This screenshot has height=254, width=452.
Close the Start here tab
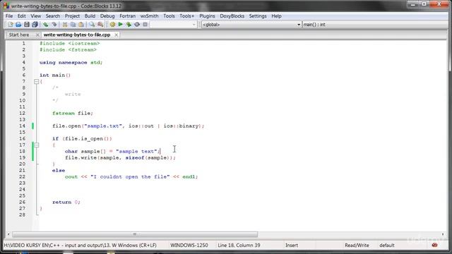(37, 35)
